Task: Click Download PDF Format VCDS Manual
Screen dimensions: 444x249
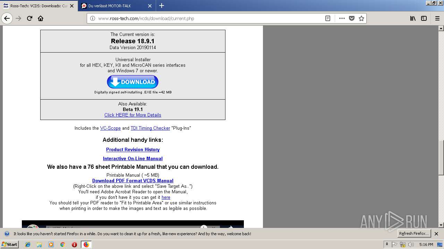Action: (133, 181)
